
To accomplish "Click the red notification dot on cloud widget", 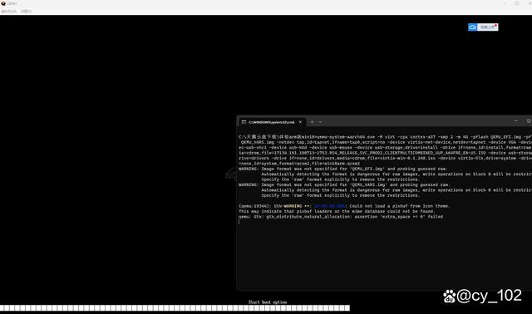I will tap(495, 25).
